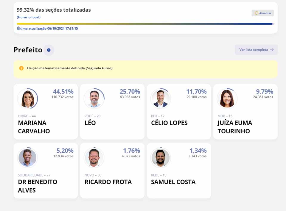
Task: Click the info icon beside Prefeito
Action: (49, 50)
